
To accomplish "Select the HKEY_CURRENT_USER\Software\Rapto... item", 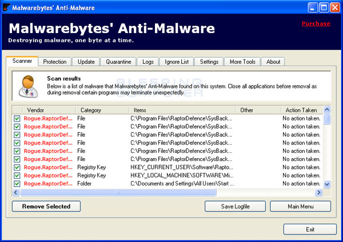I will tap(182, 167).
